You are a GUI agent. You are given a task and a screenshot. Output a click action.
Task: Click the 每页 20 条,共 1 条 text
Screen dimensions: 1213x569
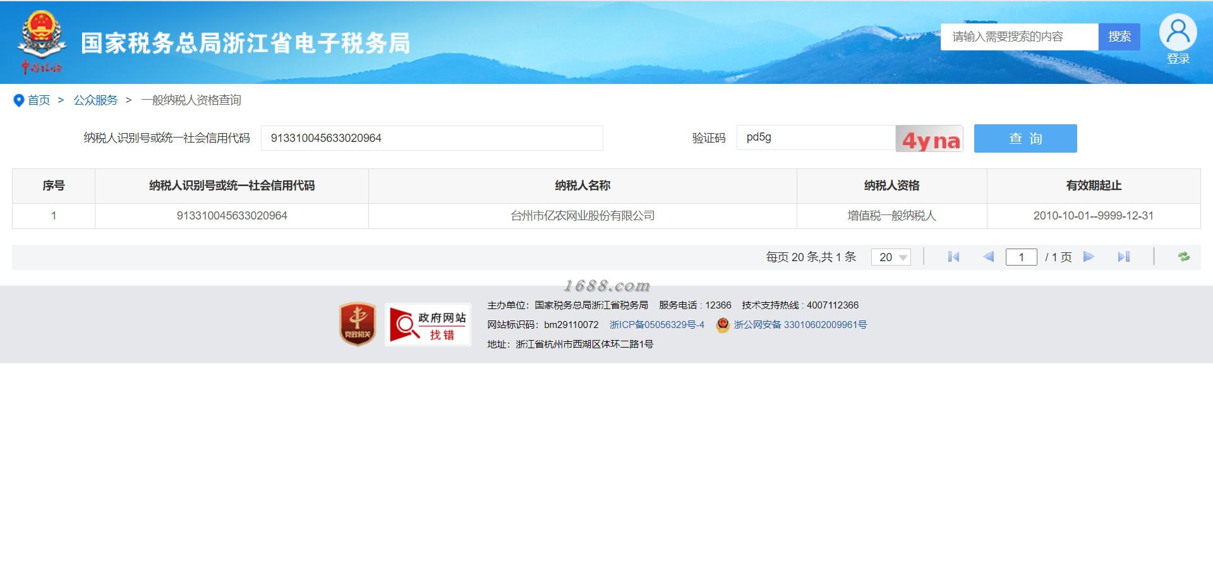click(x=811, y=257)
